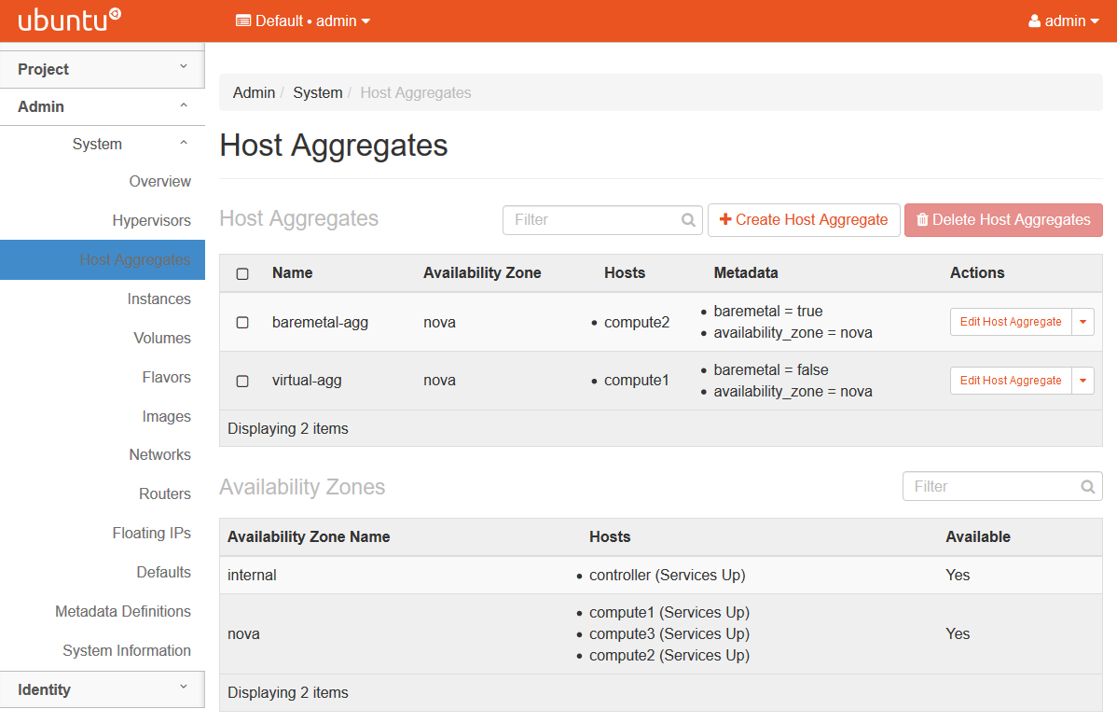1117x723 pixels.
Task: Open Instances from the System menu
Action: (x=159, y=299)
